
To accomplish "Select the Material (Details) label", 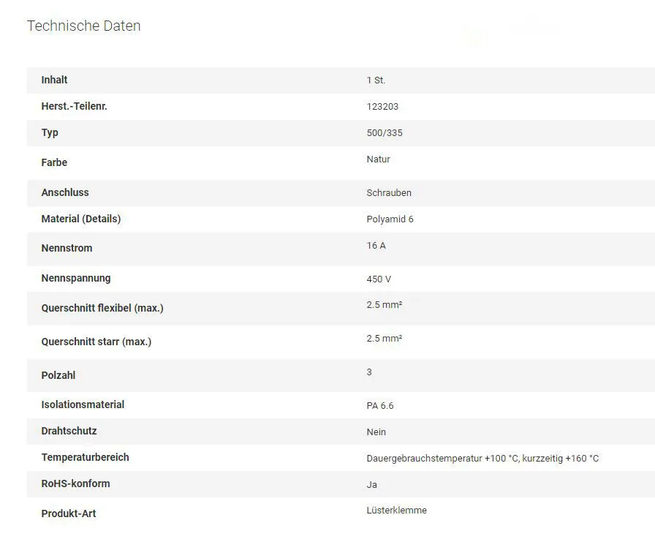I will [80, 219].
